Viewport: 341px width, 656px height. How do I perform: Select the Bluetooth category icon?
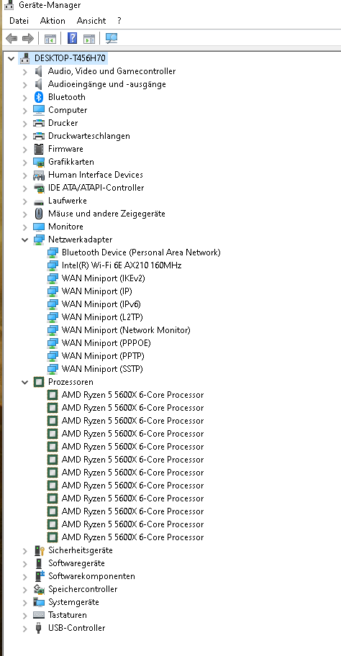click(39, 97)
